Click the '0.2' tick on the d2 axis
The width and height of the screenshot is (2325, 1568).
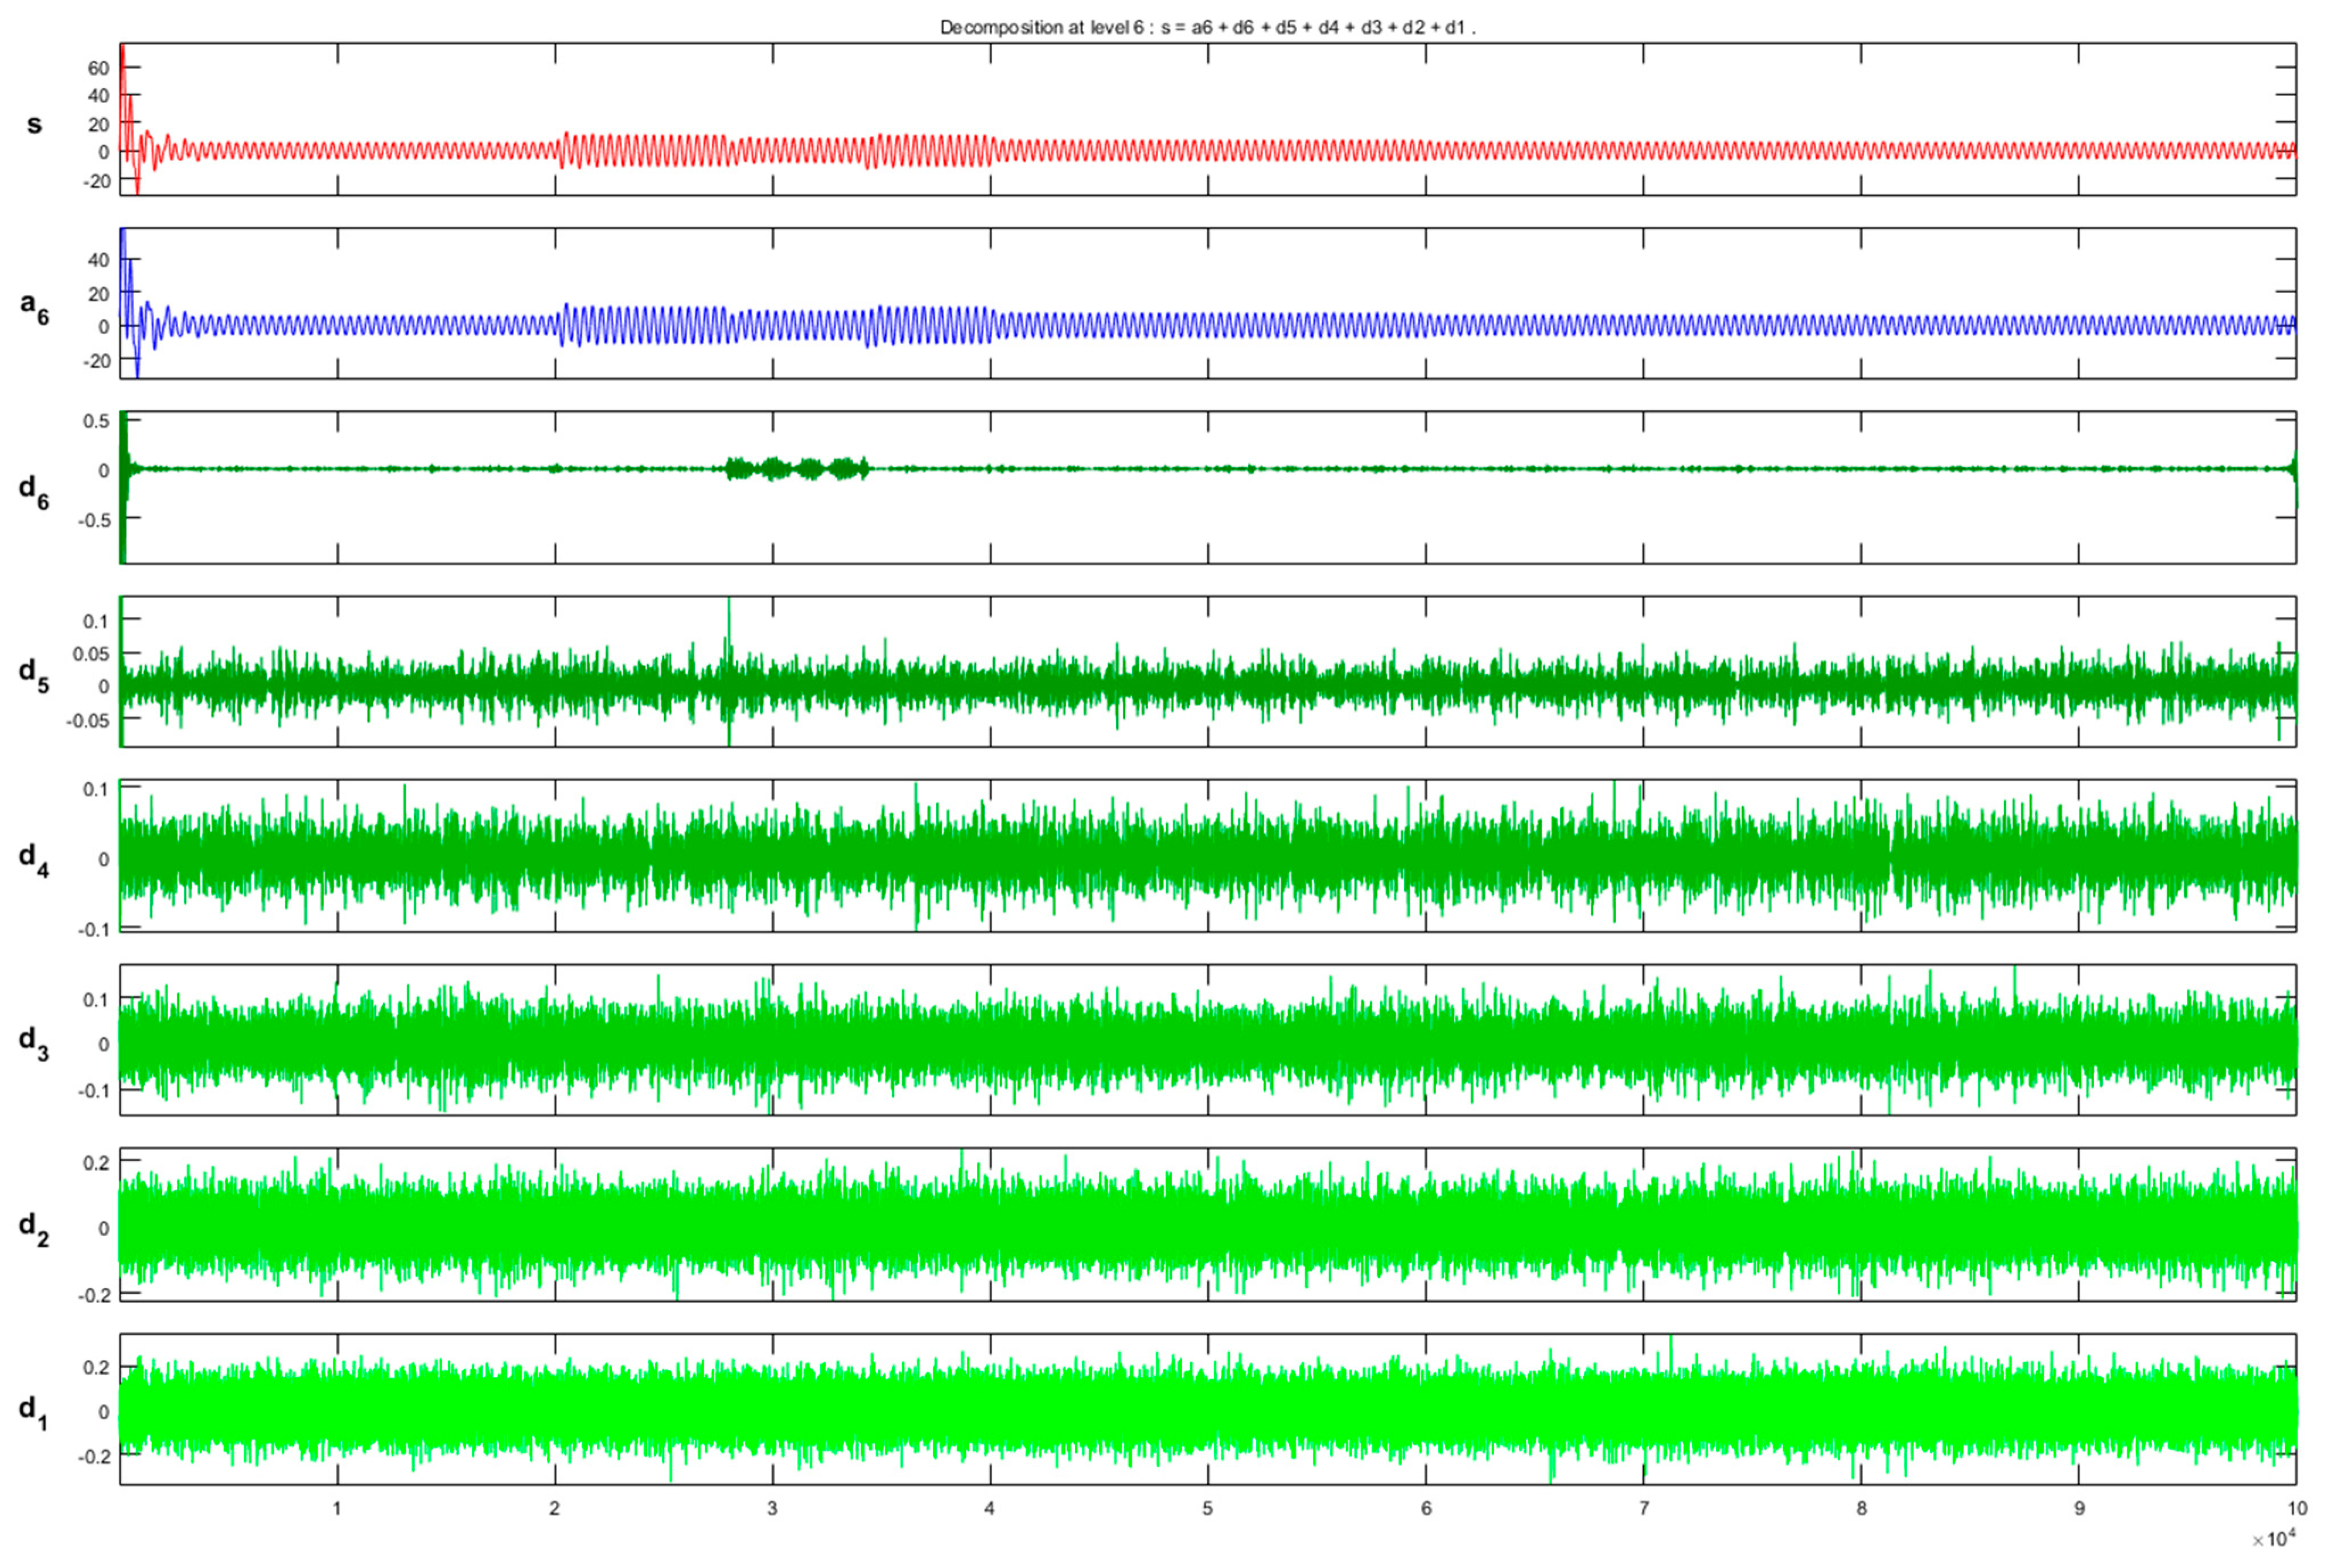point(96,1163)
